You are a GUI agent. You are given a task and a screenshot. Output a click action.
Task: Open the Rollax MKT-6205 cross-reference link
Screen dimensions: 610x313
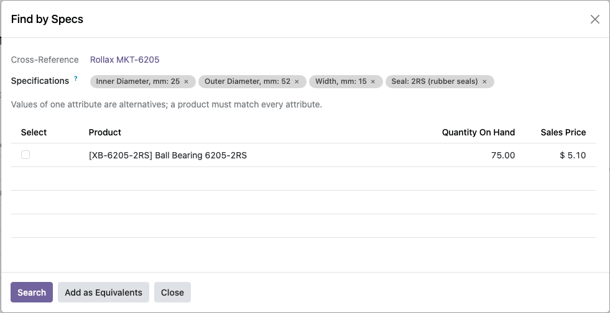point(124,60)
